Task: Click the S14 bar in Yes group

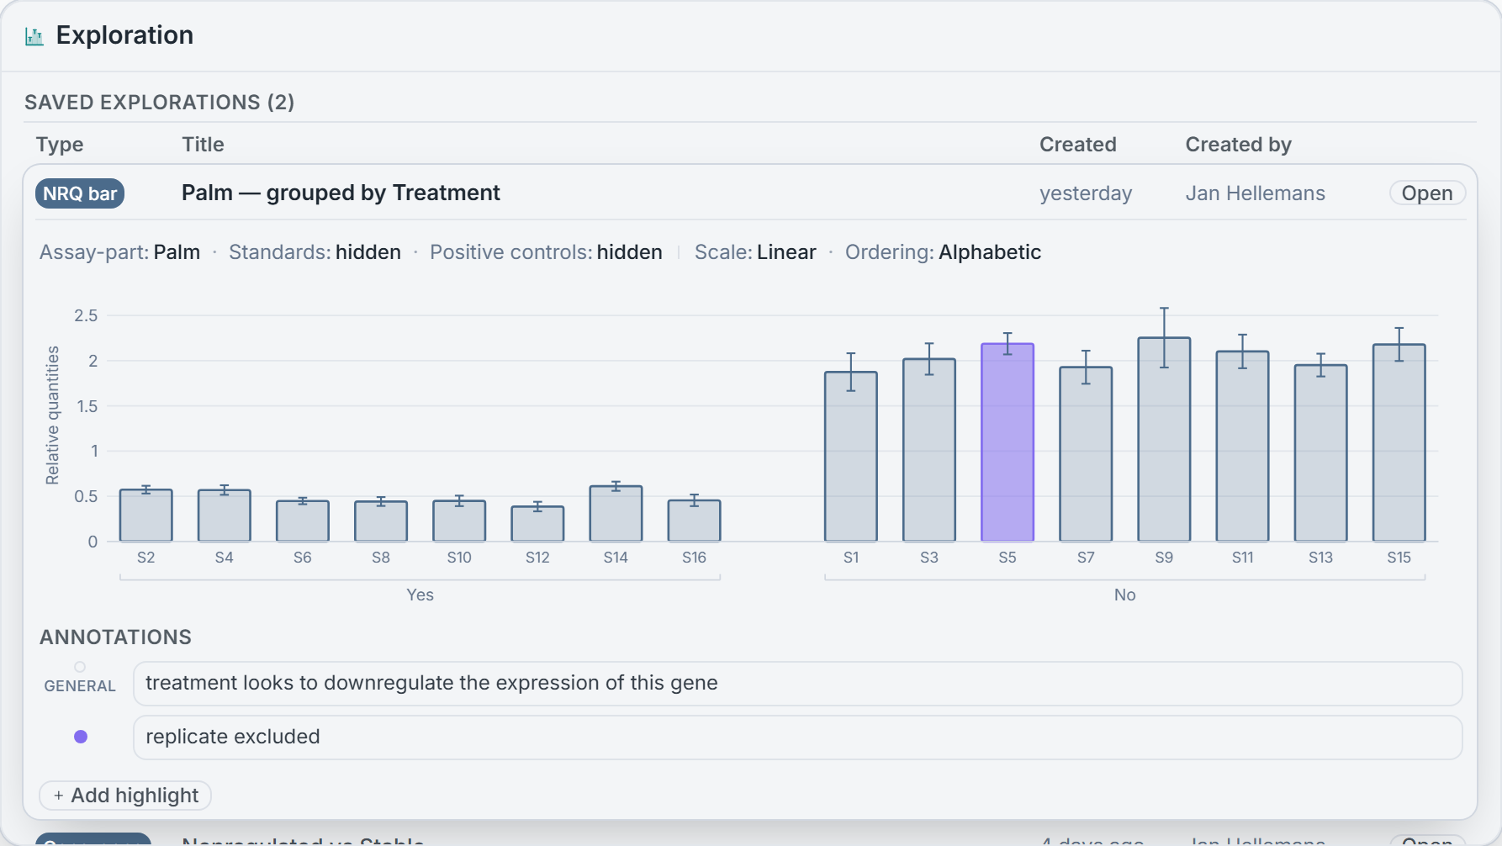Action: click(616, 514)
